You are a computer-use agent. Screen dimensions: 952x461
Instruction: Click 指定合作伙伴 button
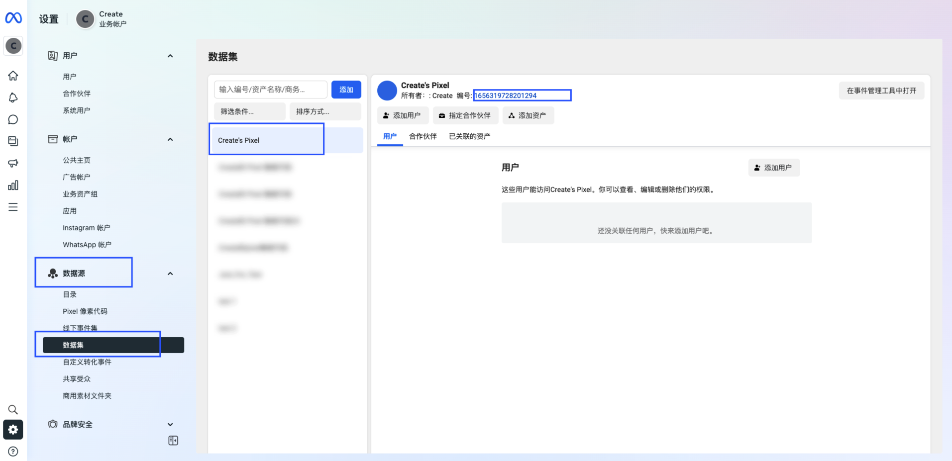click(465, 115)
